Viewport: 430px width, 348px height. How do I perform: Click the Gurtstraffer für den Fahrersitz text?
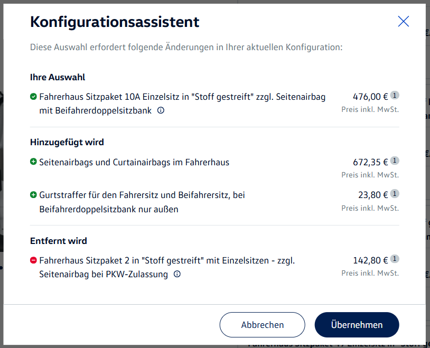click(x=142, y=202)
